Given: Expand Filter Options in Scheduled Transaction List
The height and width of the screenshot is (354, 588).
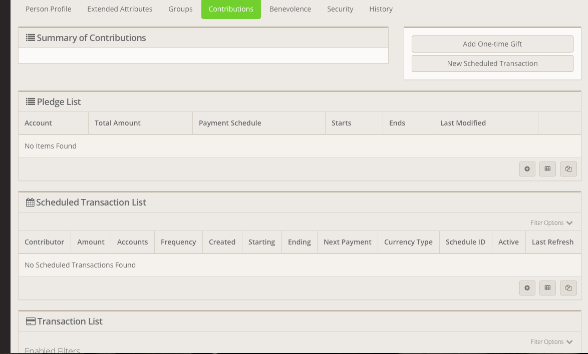Looking at the screenshot, I should coord(551,223).
